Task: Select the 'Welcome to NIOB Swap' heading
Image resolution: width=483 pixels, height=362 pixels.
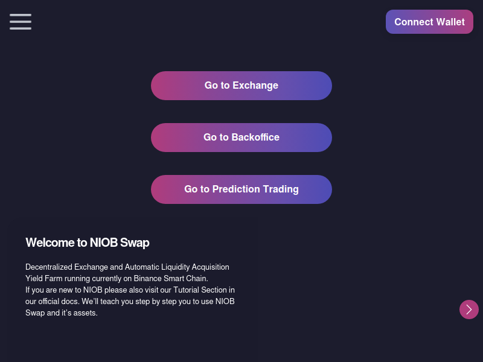Action: (x=88, y=243)
